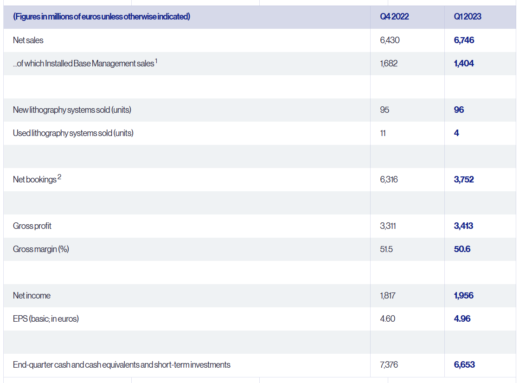The image size is (519, 383).
Task: Click the Q1 2023 net income value 1,956
Action: 464,296
